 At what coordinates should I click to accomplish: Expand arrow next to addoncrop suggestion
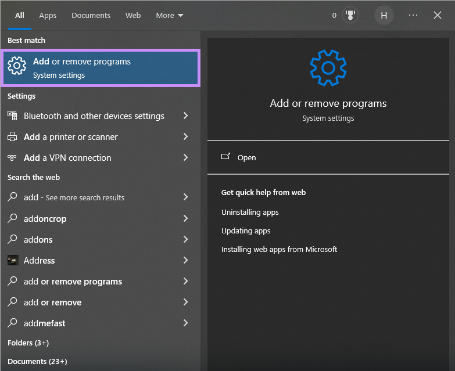coord(186,218)
